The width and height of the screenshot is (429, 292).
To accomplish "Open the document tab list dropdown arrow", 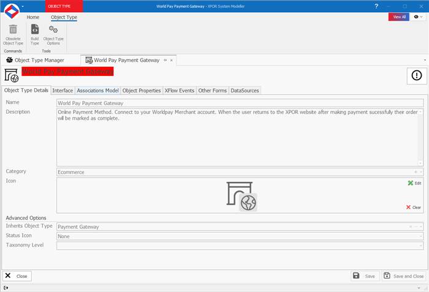I will pos(425,60).
